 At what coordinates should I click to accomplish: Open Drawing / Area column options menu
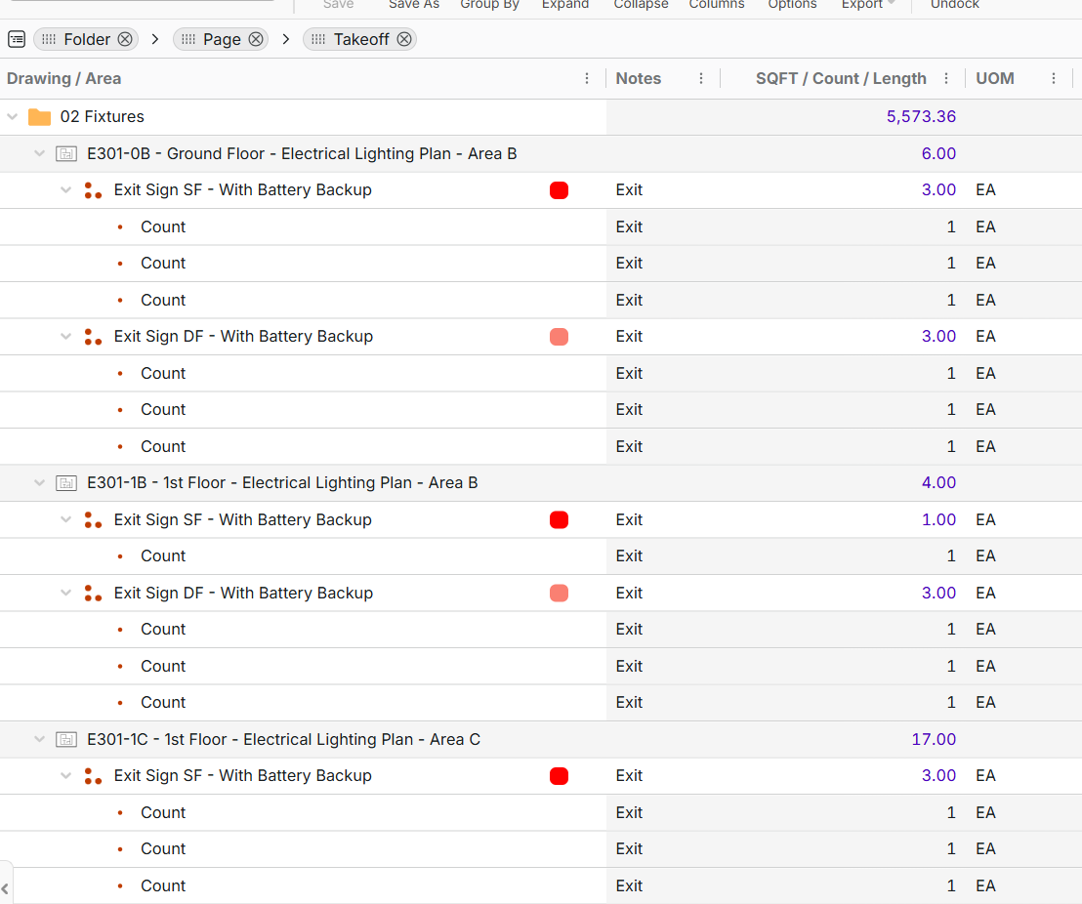pos(587,78)
